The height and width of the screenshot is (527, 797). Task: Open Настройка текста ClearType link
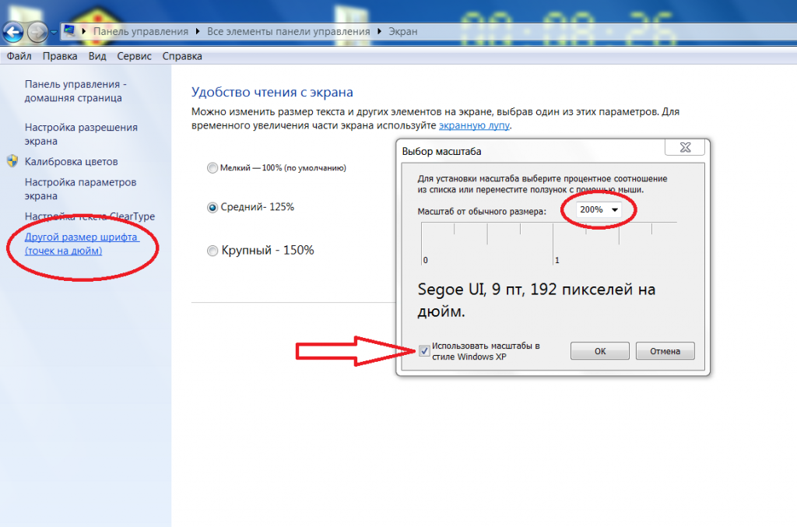tap(90, 216)
